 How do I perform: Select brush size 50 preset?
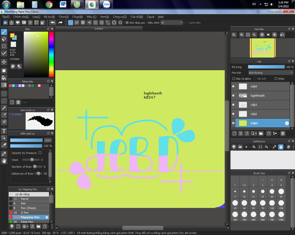click(x=254, y=204)
